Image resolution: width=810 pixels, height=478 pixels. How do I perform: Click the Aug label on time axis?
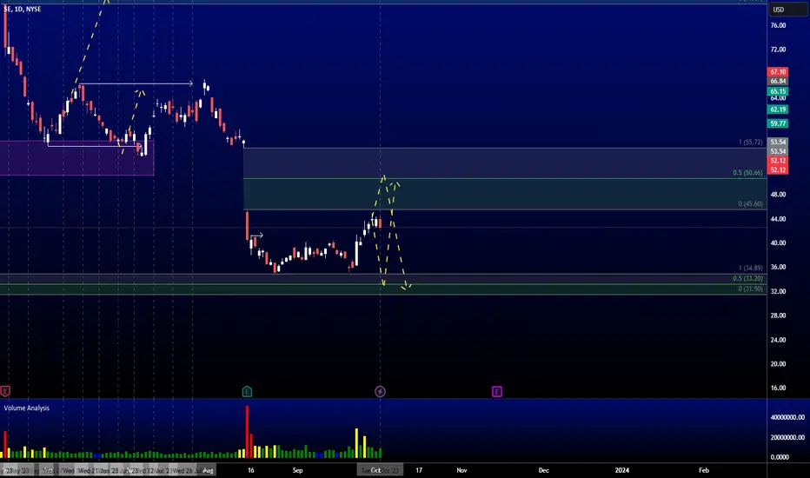point(209,470)
